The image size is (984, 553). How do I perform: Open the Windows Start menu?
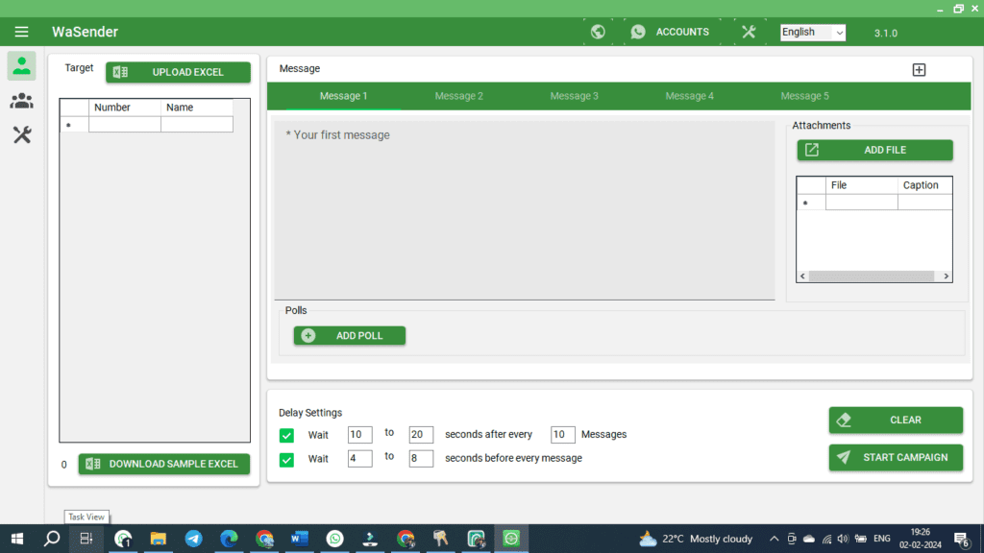pyautogui.click(x=17, y=539)
